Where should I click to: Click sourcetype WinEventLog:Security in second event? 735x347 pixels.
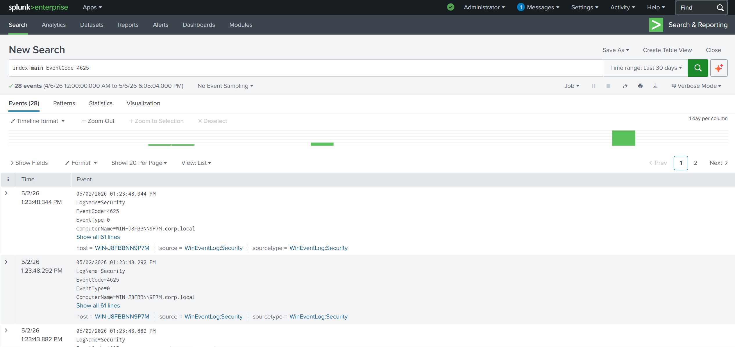tap(319, 317)
